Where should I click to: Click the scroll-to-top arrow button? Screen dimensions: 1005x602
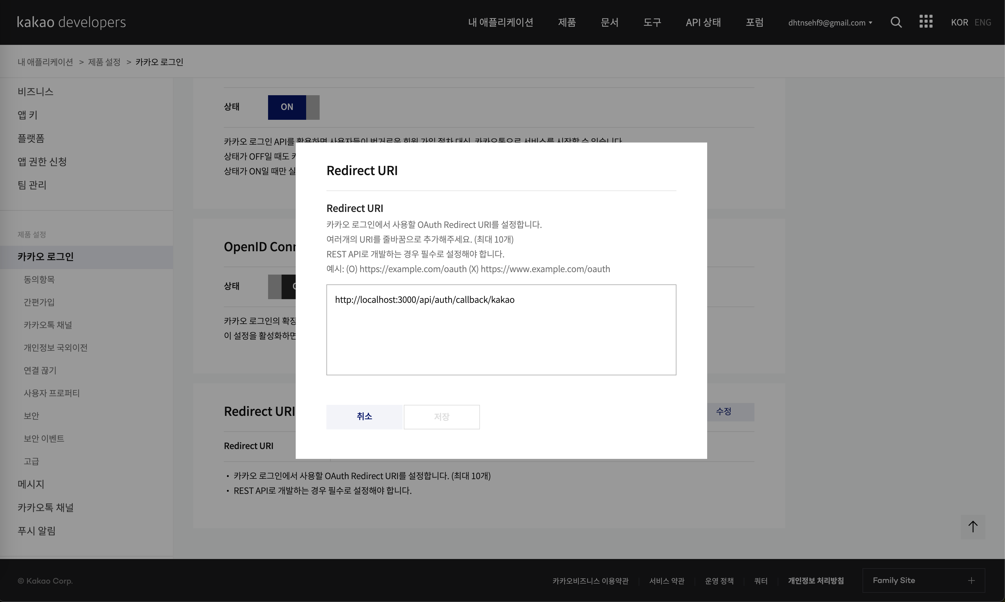click(972, 526)
